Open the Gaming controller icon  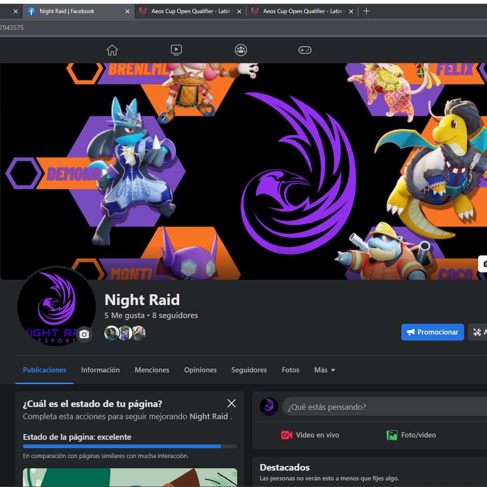point(305,50)
